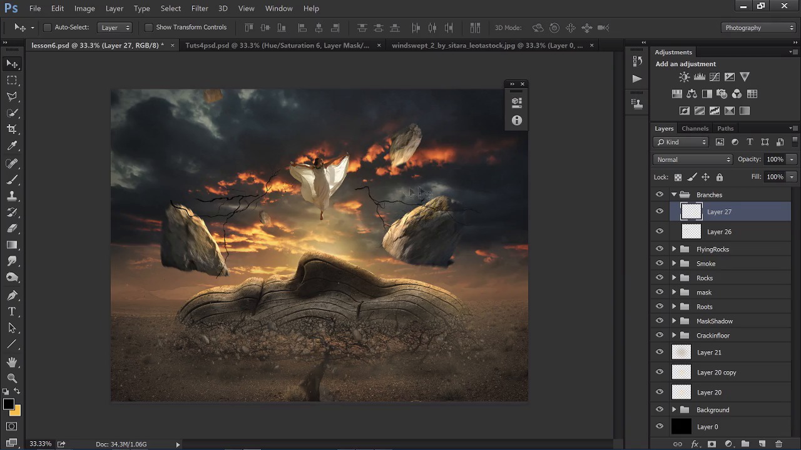Select the Rectangular Marquee tool
The width and height of the screenshot is (801, 450).
click(12, 80)
